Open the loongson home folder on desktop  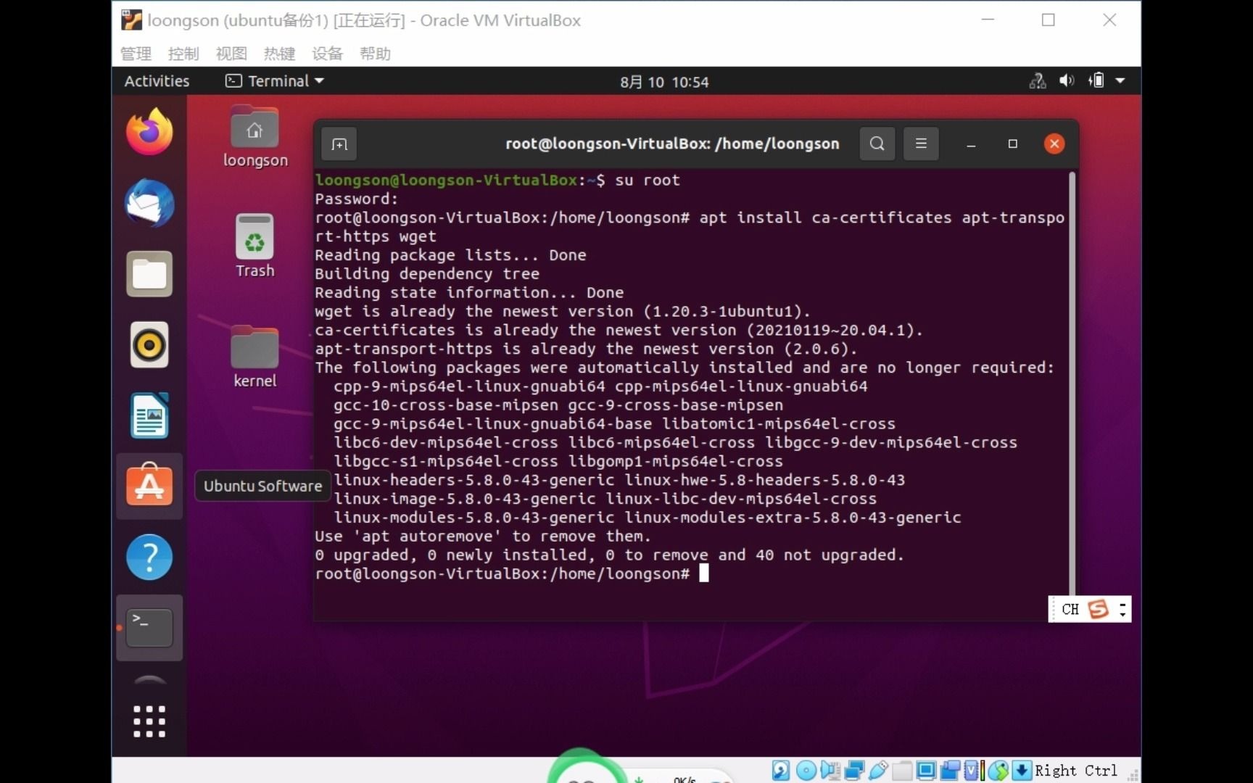click(255, 137)
